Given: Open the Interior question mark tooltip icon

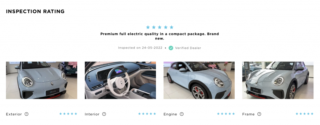Looking at the screenshot, I should (104, 114).
